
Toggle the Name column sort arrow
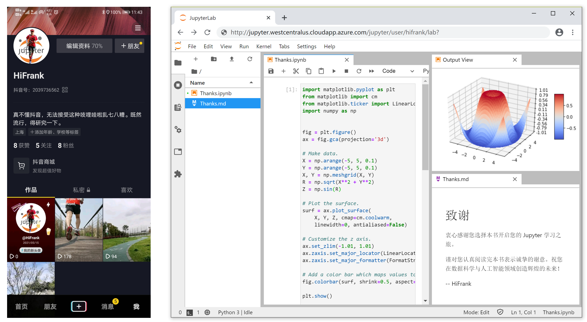click(x=251, y=83)
